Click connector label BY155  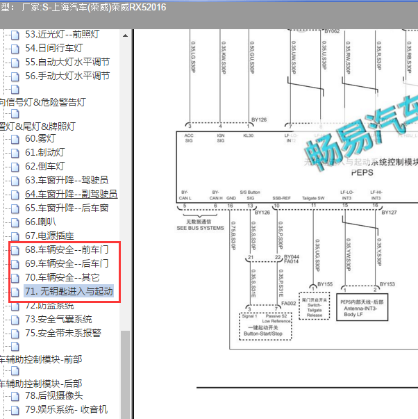click(325, 284)
